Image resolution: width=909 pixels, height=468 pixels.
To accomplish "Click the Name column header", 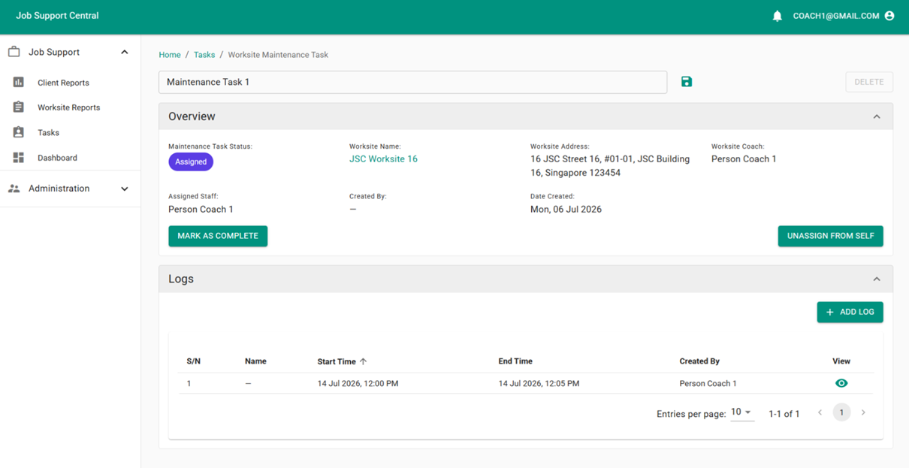I will click(x=255, y=361).
